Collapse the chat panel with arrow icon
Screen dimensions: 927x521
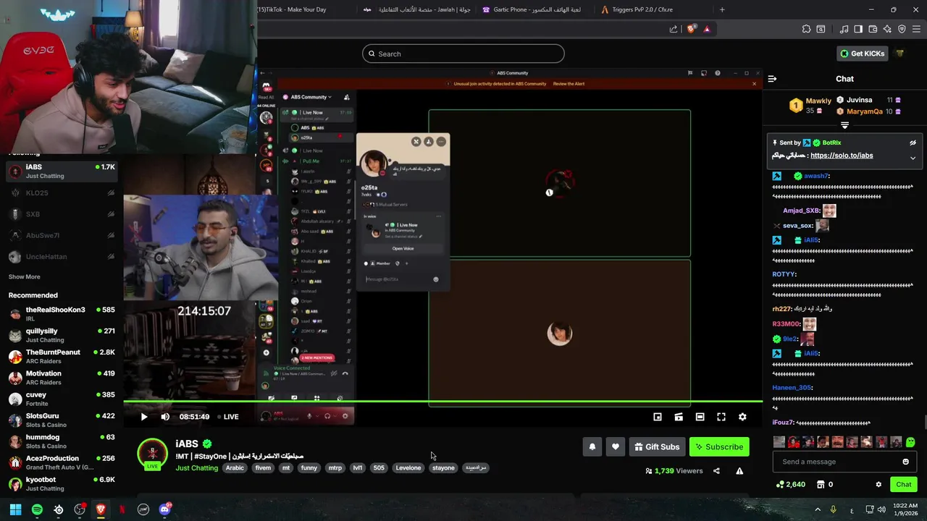(x=772, y=79)
